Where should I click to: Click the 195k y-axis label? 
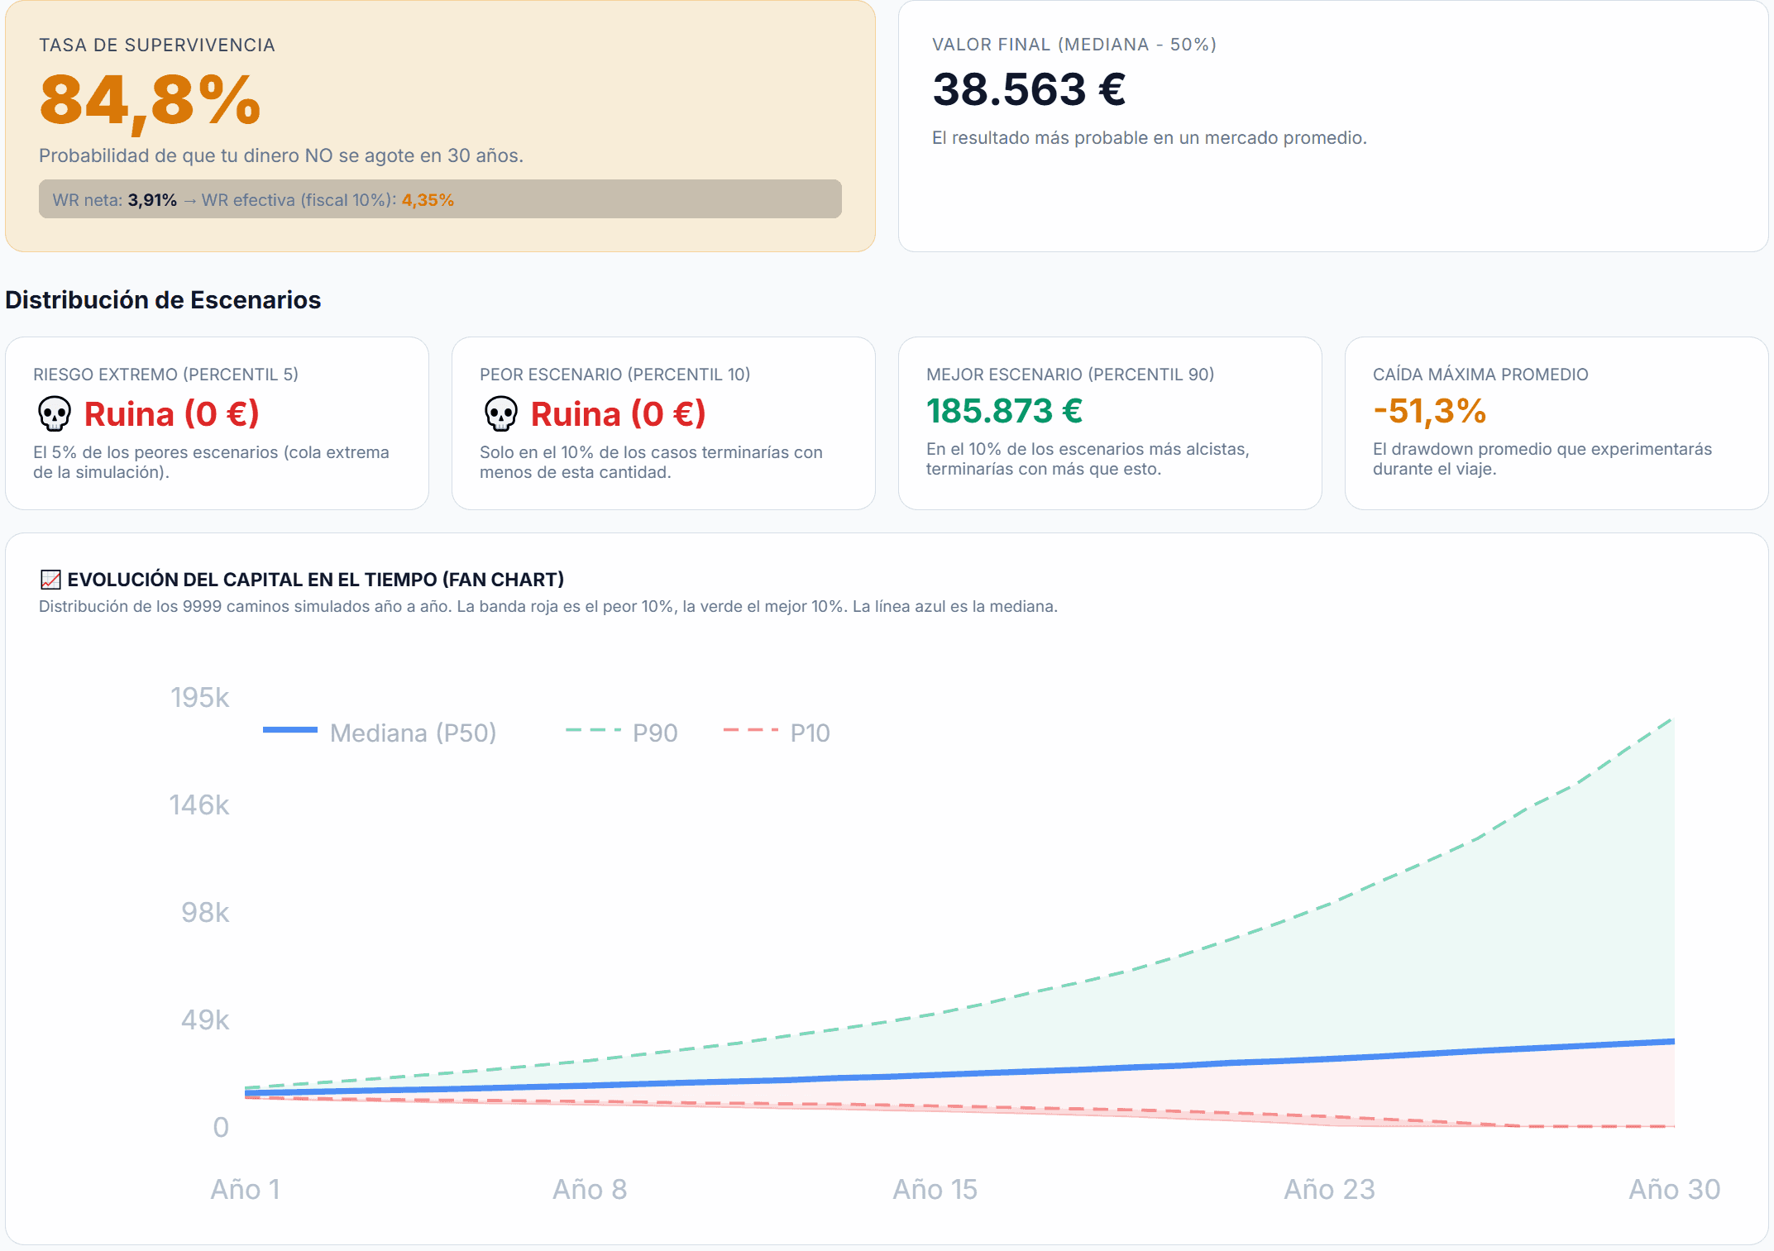(x=200, y=698)
